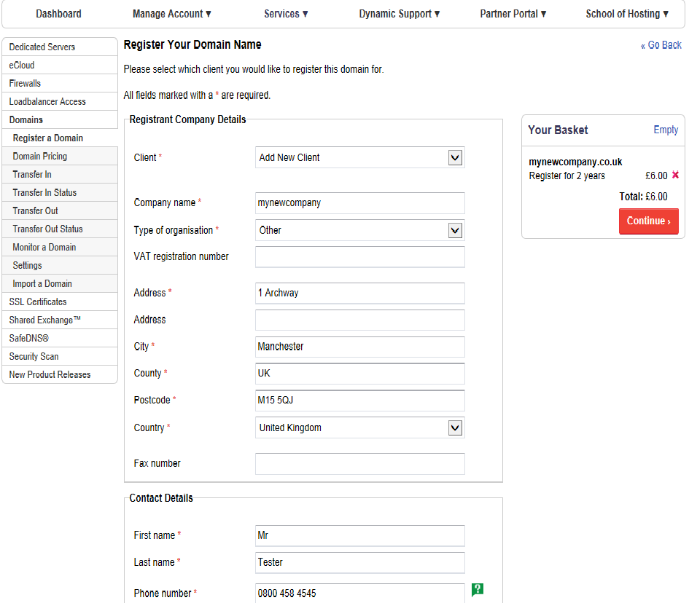Open the Country dropdown
This screenshot has height=603, width=689.
[360, 428]
